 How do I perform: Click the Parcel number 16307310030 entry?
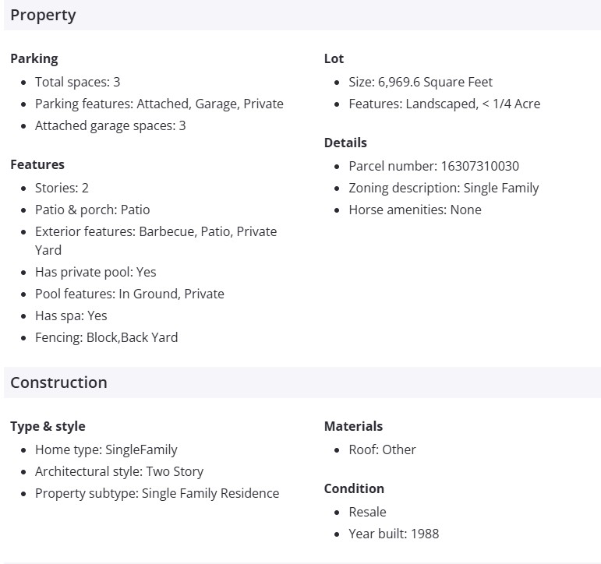(433, 166)
